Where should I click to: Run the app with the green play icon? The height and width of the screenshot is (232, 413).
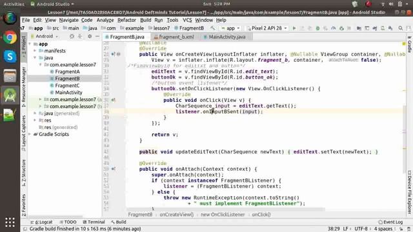tap(294, 28)
